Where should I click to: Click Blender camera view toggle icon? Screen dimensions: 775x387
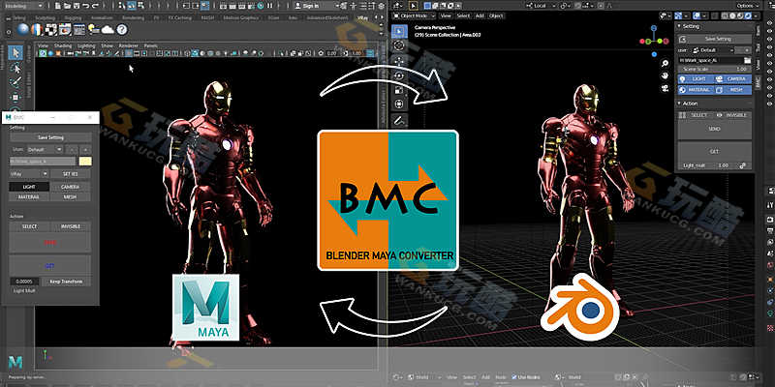point(666,89)
